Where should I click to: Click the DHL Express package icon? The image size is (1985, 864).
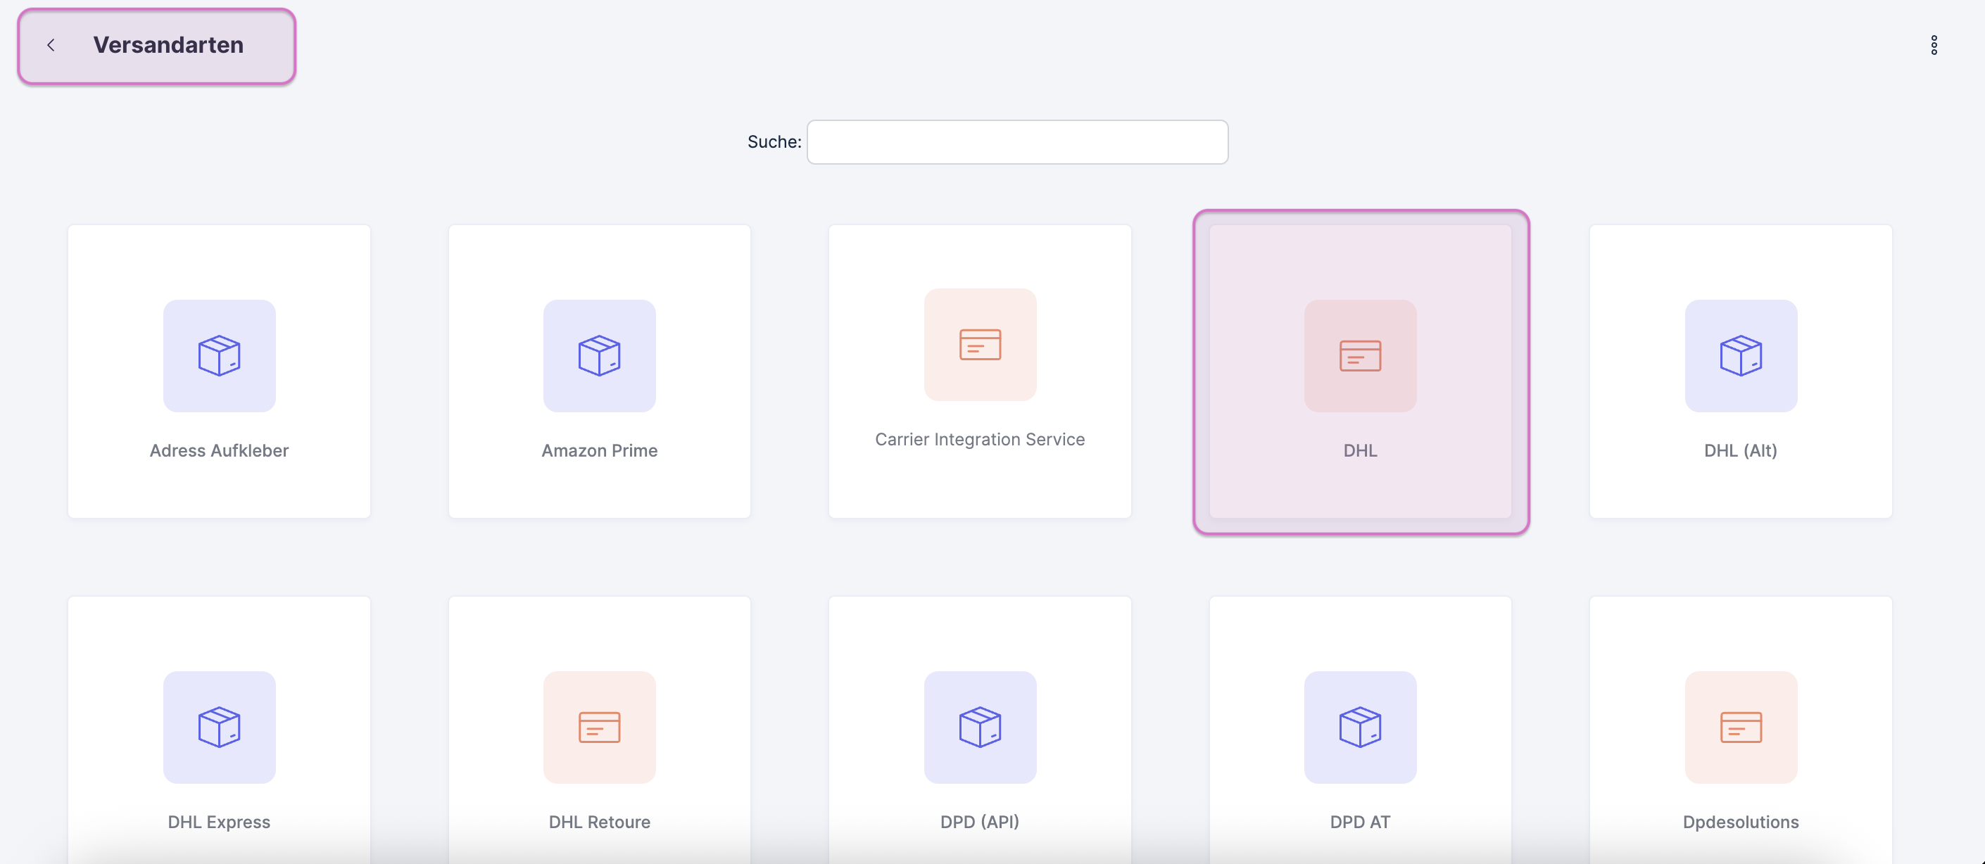click(219, 728)
